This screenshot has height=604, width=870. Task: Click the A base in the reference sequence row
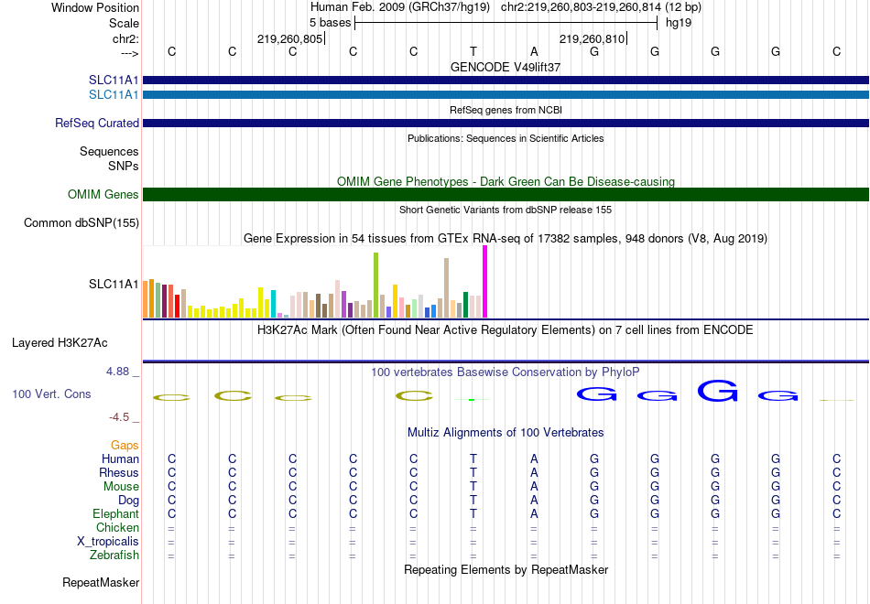click(534, 51)
